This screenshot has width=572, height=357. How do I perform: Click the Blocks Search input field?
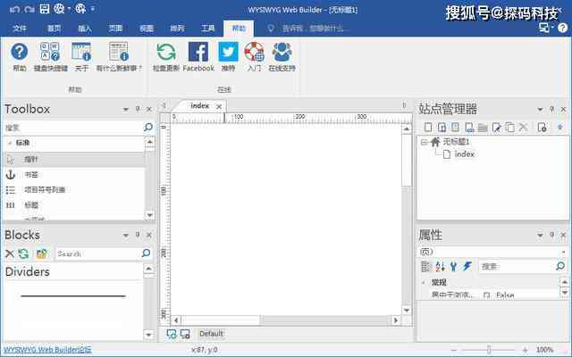[x=97, y=253]
